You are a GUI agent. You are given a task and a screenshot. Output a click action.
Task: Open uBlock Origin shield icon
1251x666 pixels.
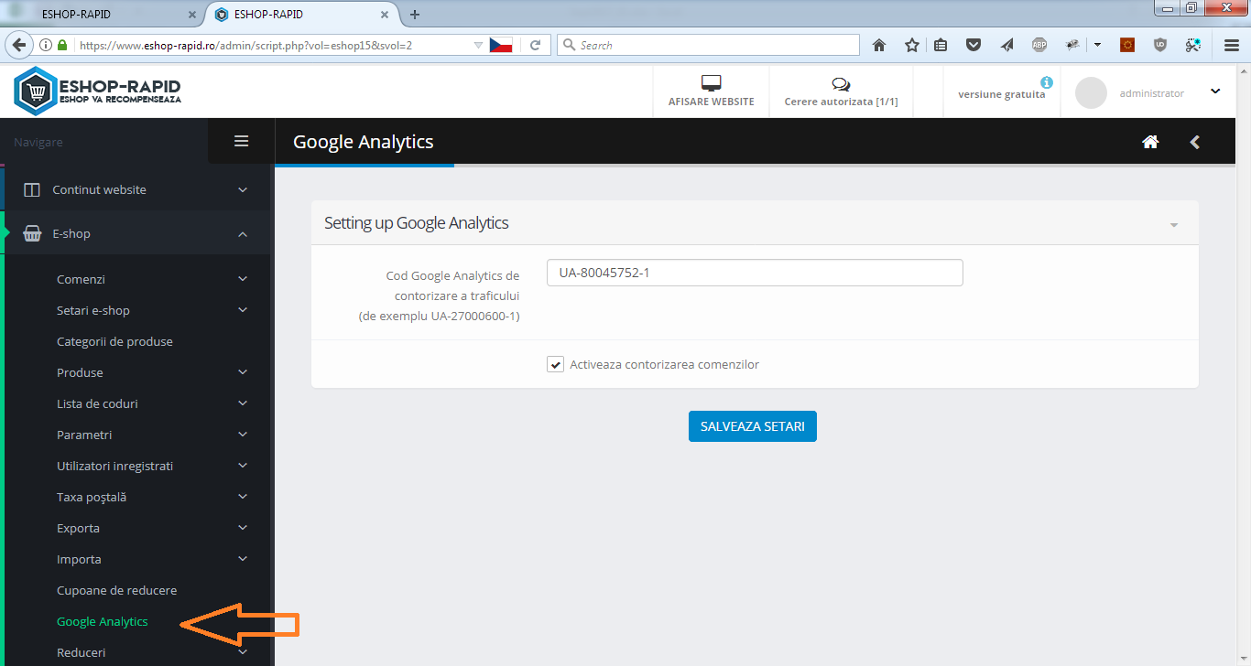(1160, 45)
